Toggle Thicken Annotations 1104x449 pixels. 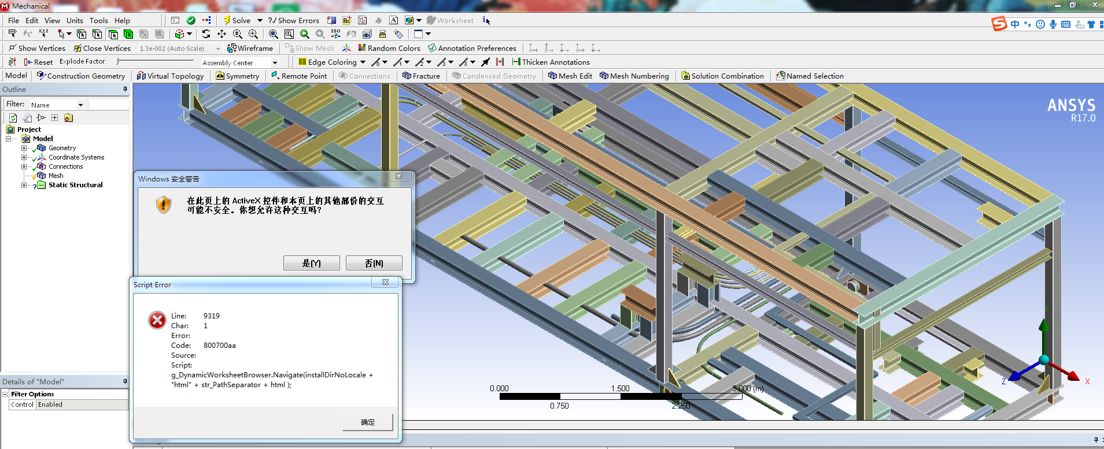tap(551, 62)
